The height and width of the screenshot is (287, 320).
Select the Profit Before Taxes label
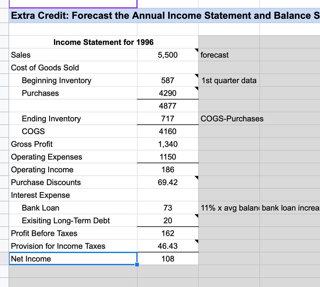coord(73,233)
